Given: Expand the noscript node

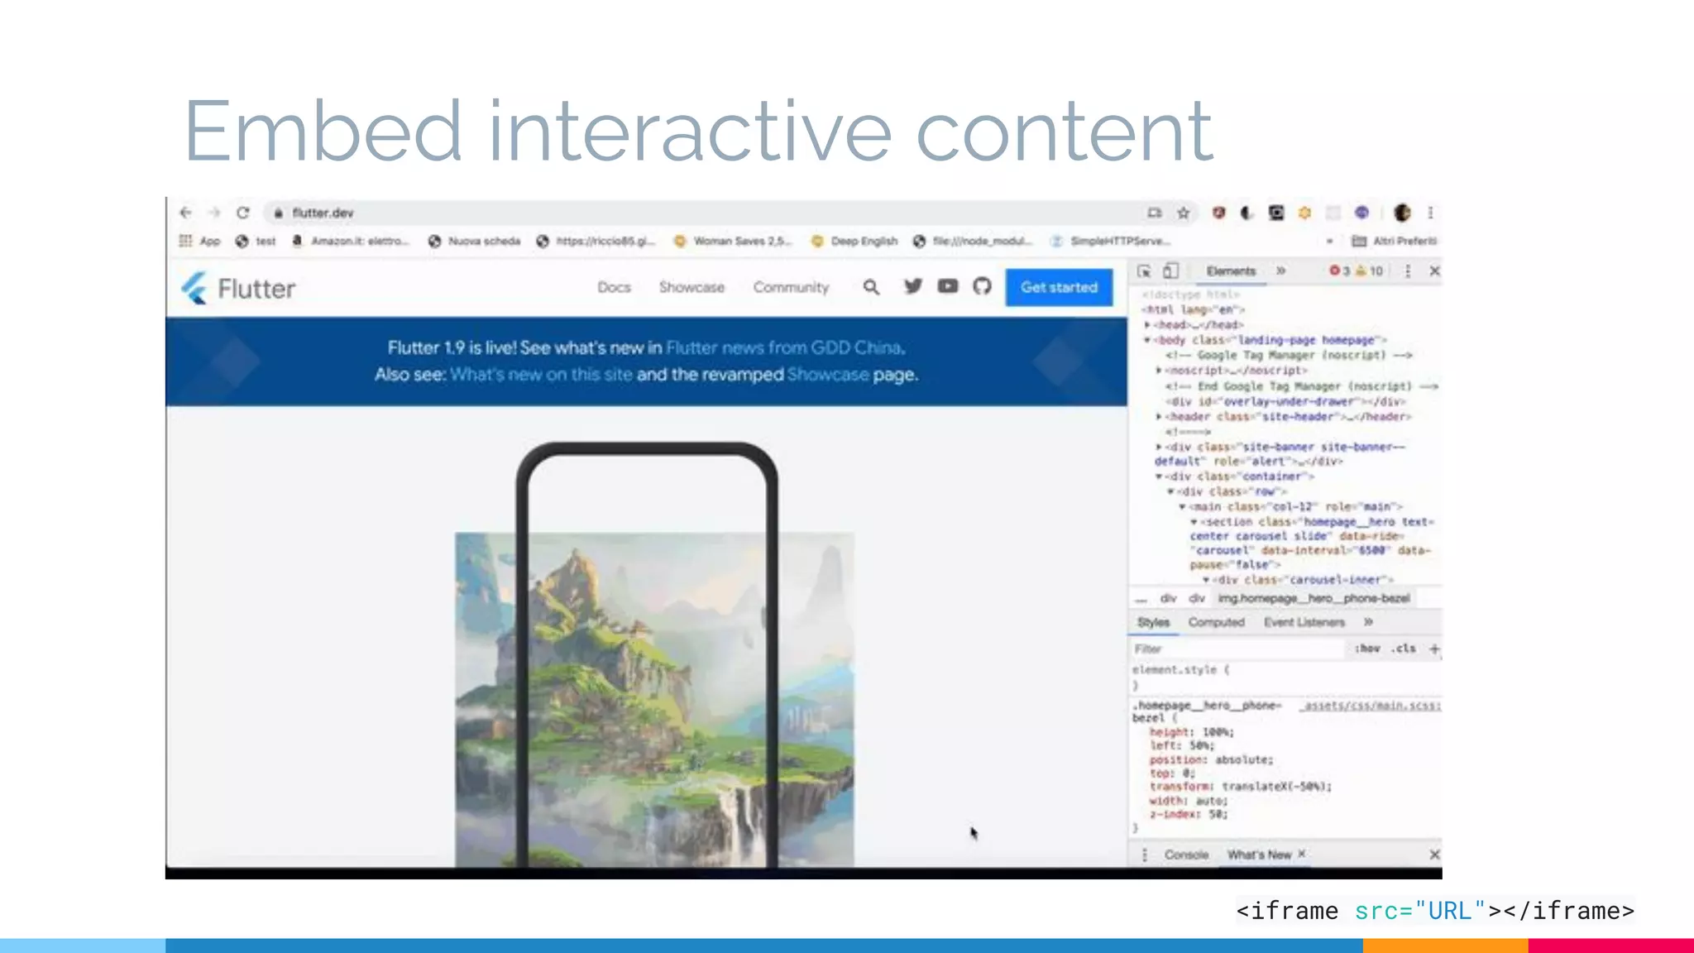Looking at the screenshot, I should click(1159, 371).
